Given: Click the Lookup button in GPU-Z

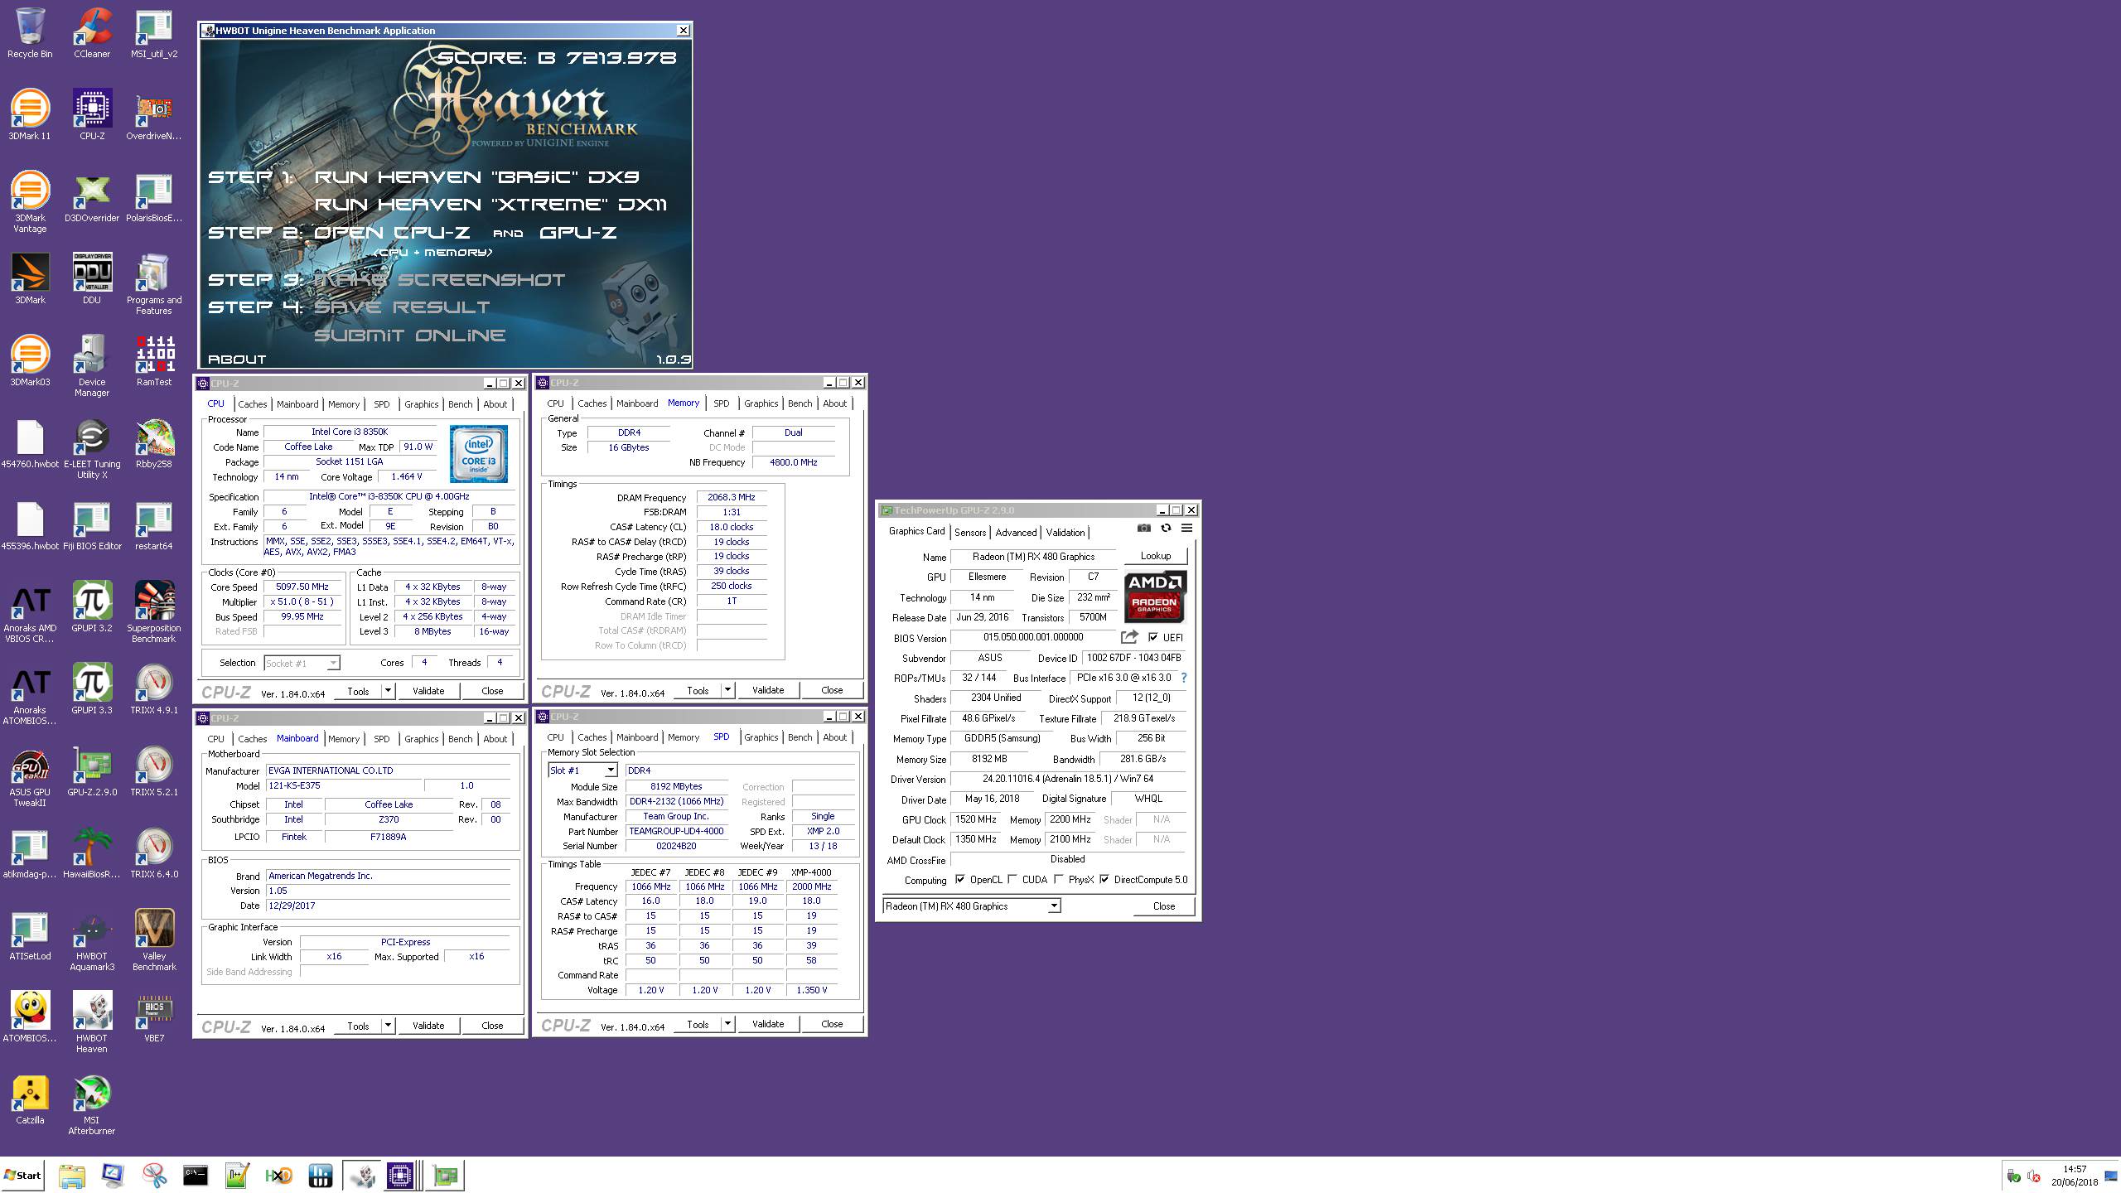Looking at the screenshot, I should 1155,556.
